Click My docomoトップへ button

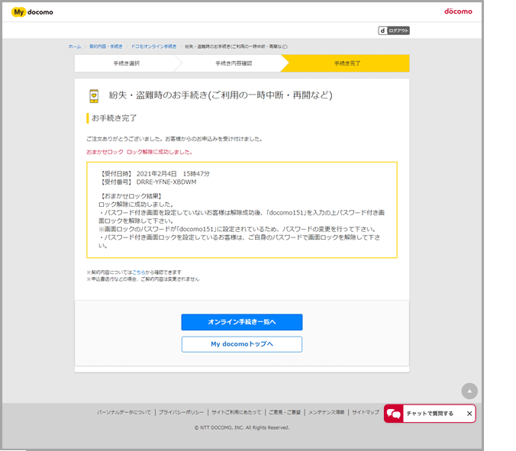click(x=241, y=344)
